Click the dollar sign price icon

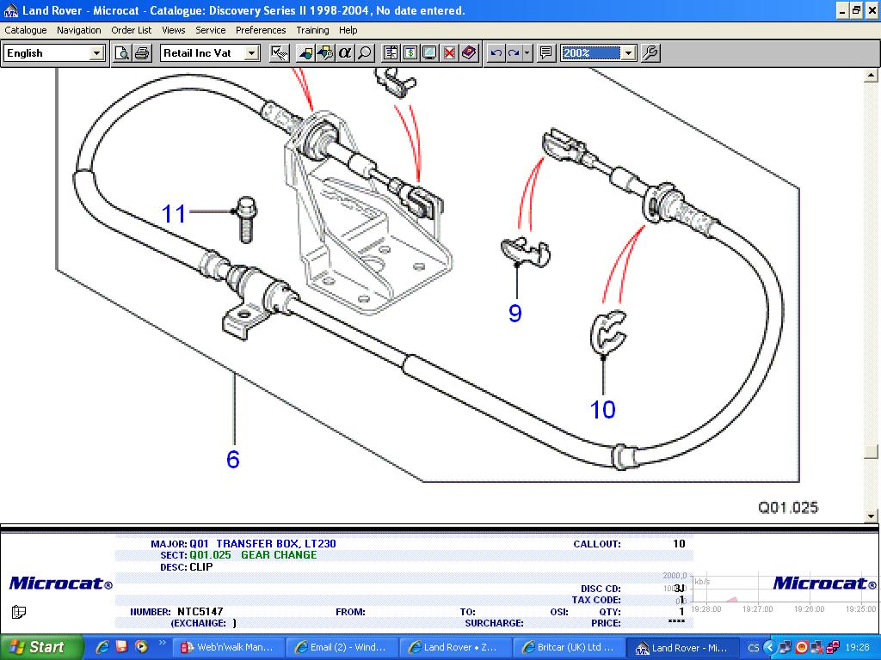410,53
